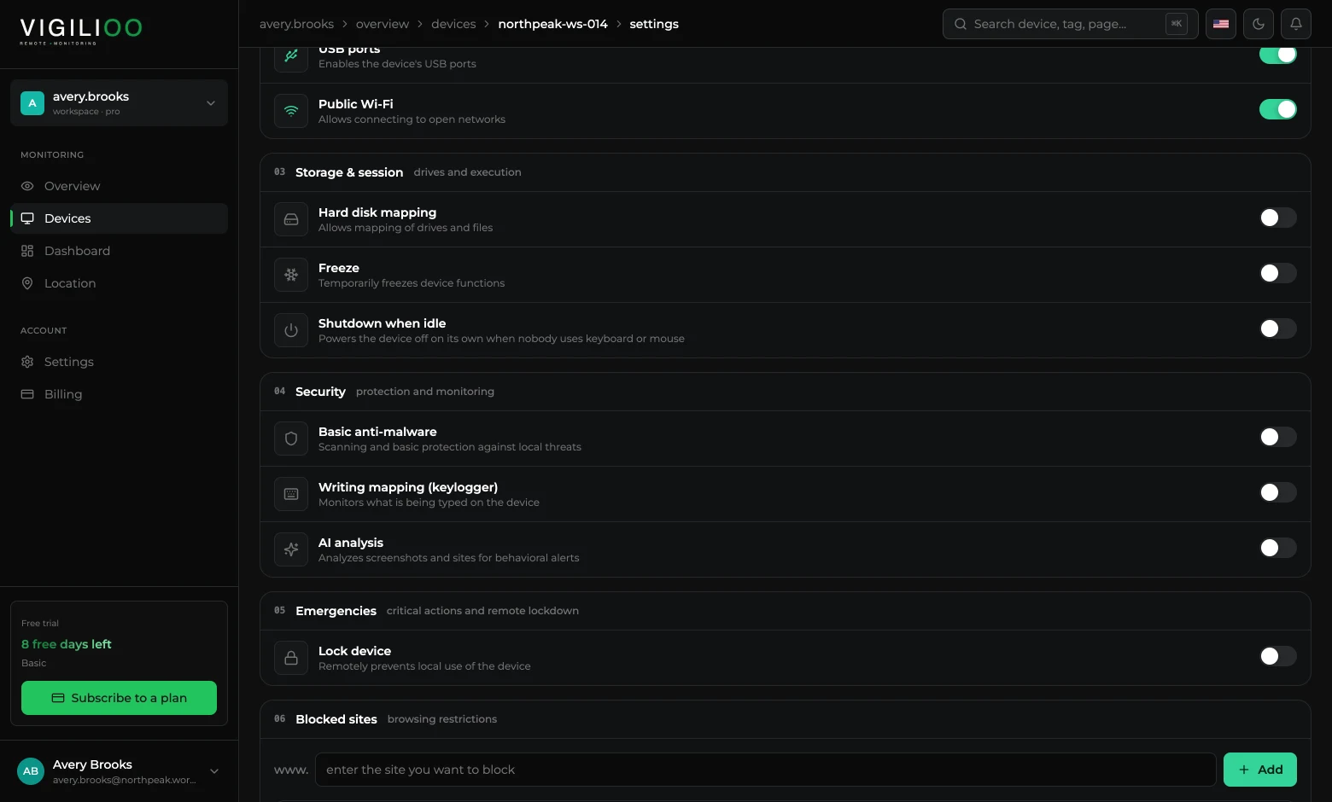
Task: Click the AI analysis sparkle icon
Action: click(x=291, y=549)
